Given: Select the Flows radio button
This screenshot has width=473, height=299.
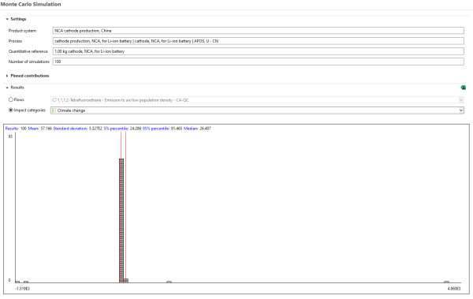Looking at the screenshot, I should pyautogui.click(x=11, y=99).
